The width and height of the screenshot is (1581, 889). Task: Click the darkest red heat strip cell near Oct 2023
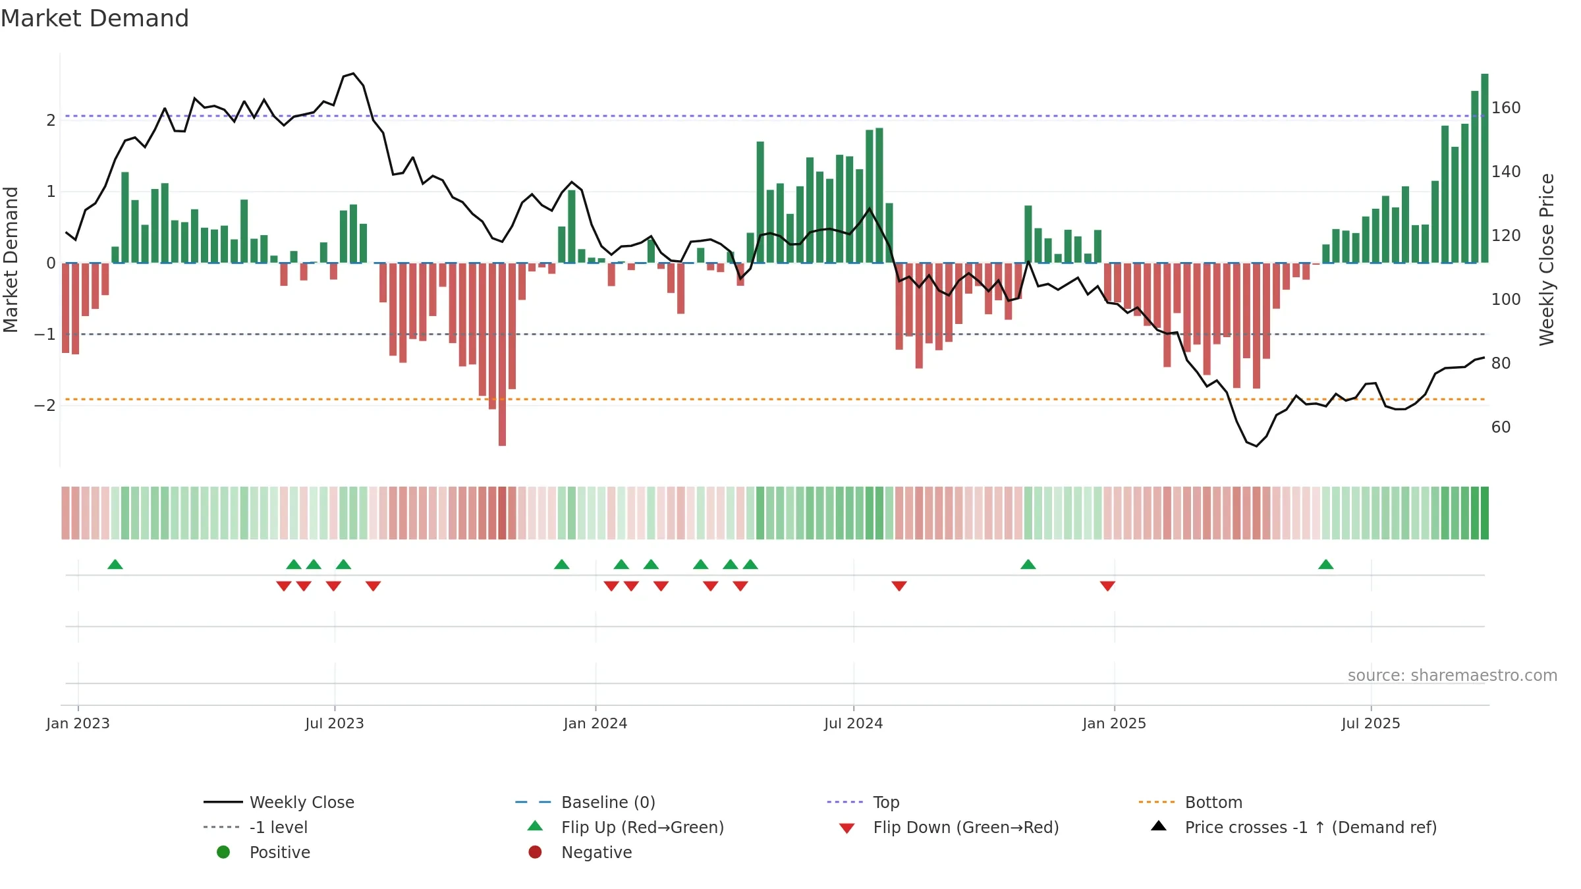coord(502,513)
